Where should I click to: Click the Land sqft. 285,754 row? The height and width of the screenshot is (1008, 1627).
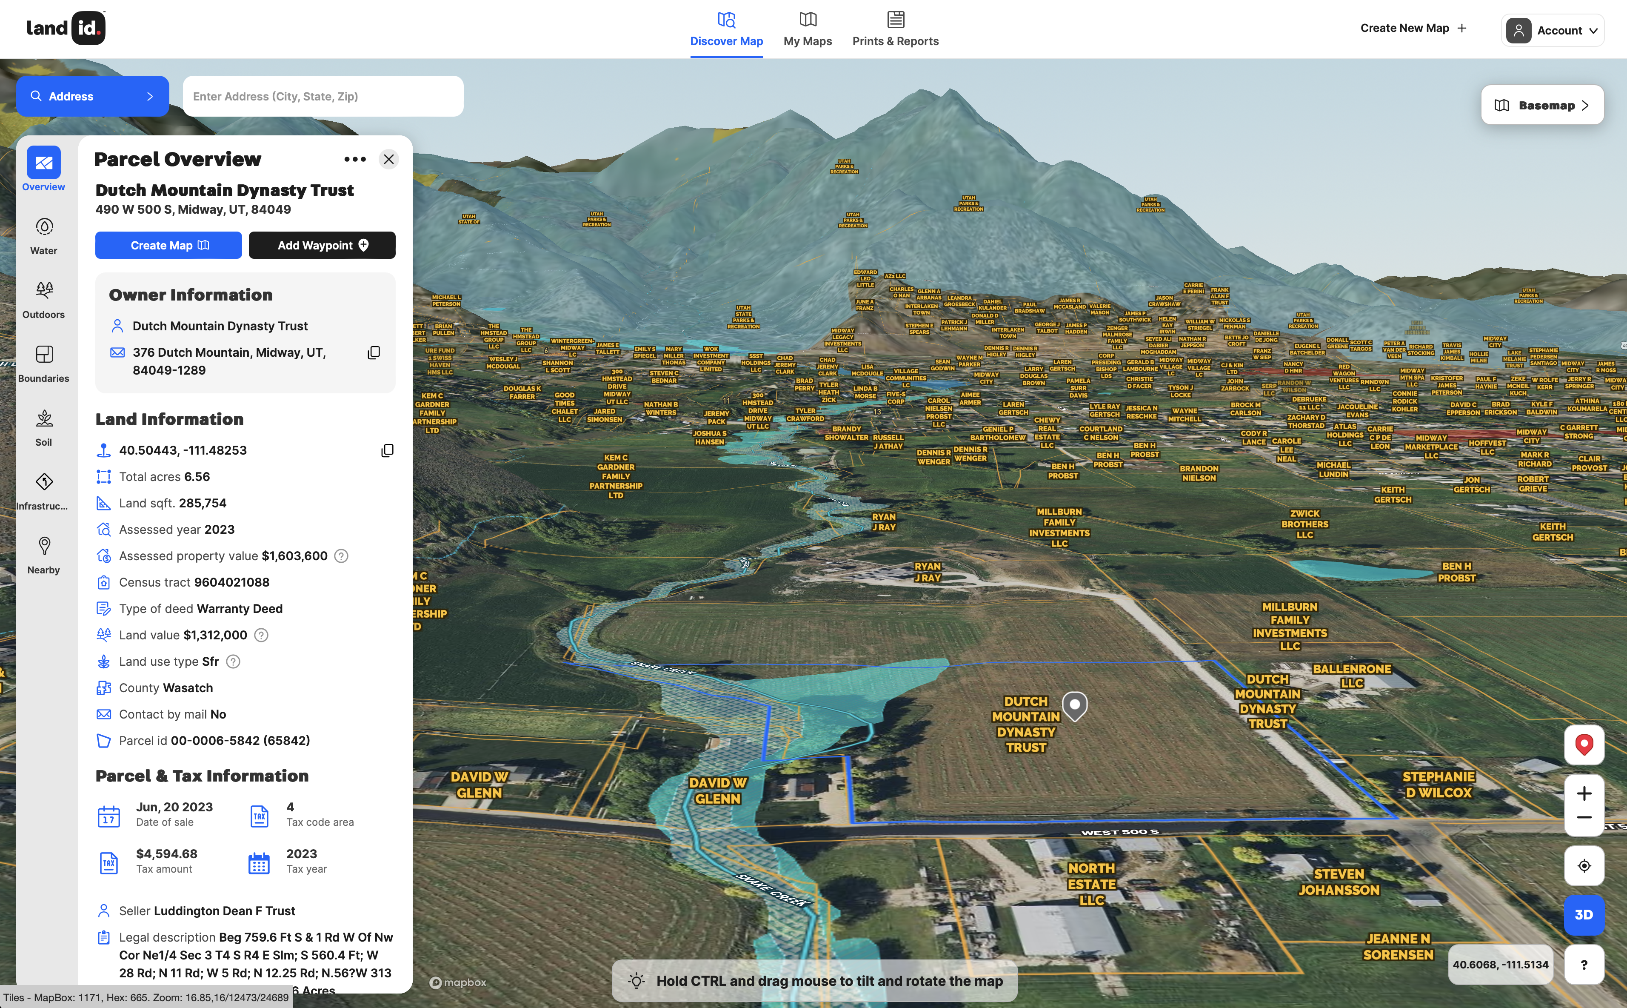click(x=161, y=503)
